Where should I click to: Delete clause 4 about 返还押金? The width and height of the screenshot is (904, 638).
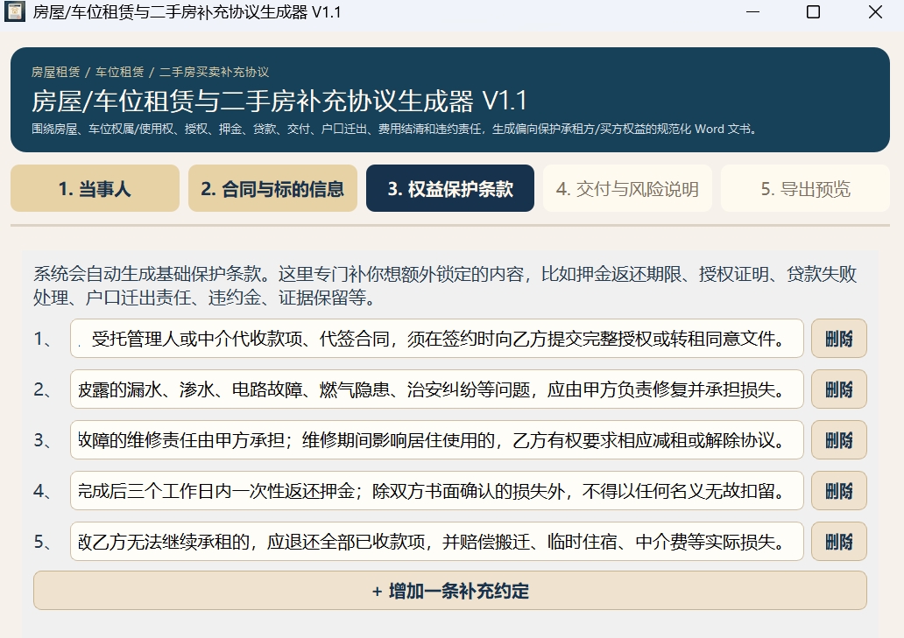tap(839, 491)
